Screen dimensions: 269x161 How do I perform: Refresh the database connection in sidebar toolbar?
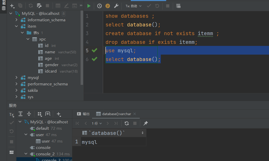pyautogui.click(x=31, y=5)
